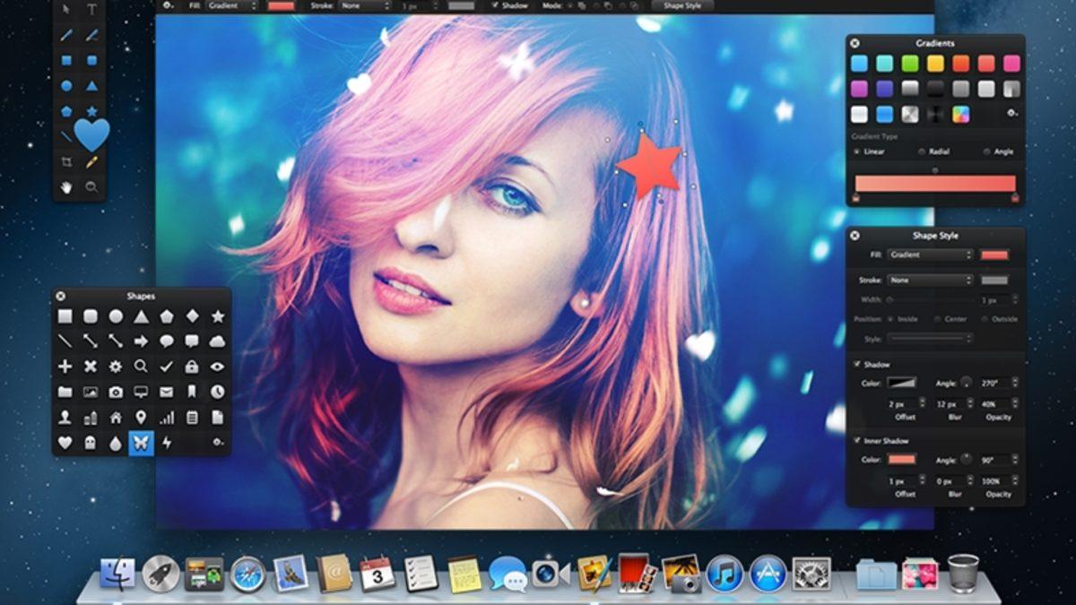Expand the Fill dropdown in top options bar
This screenshot has height=605, width=1076.
[x=229, y=5]
